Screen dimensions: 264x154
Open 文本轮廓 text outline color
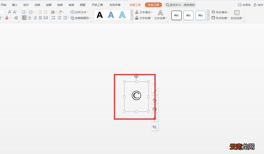point(144,18)
